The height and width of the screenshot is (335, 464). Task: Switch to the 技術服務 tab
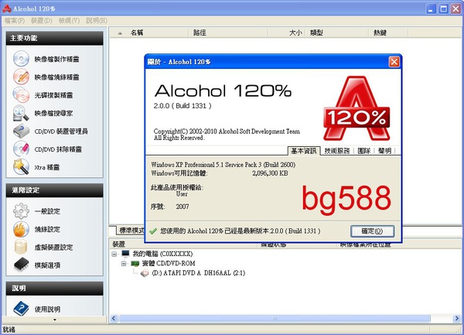click(337, 151)
